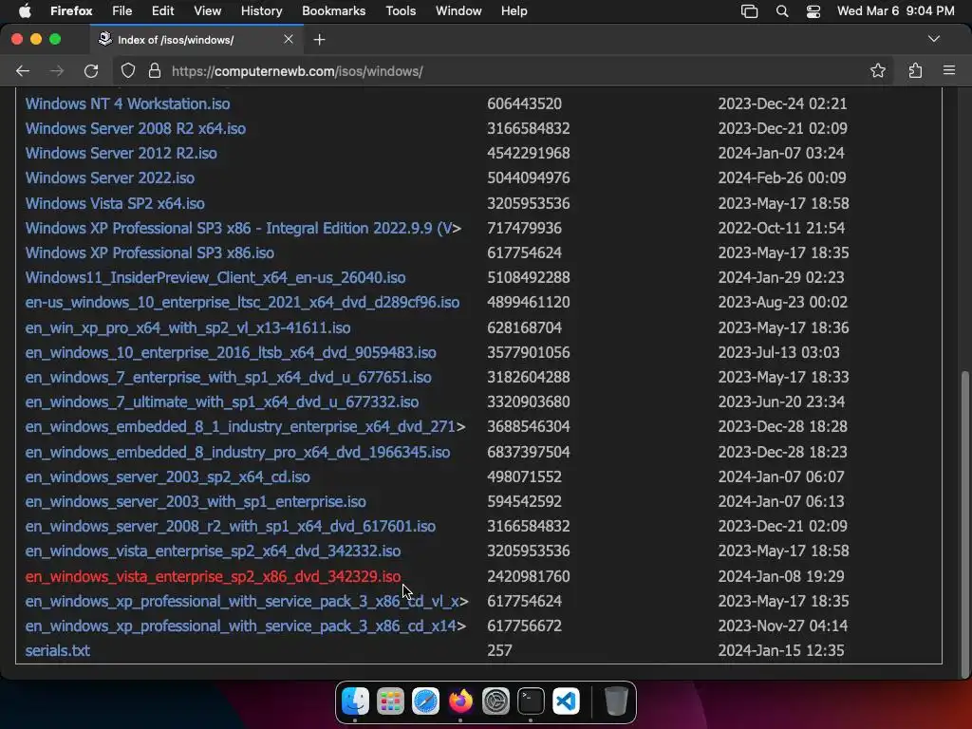Viewport: 972px width, 729px height.
Task: Open System Settings from the Dock
Action: (495, 701)
